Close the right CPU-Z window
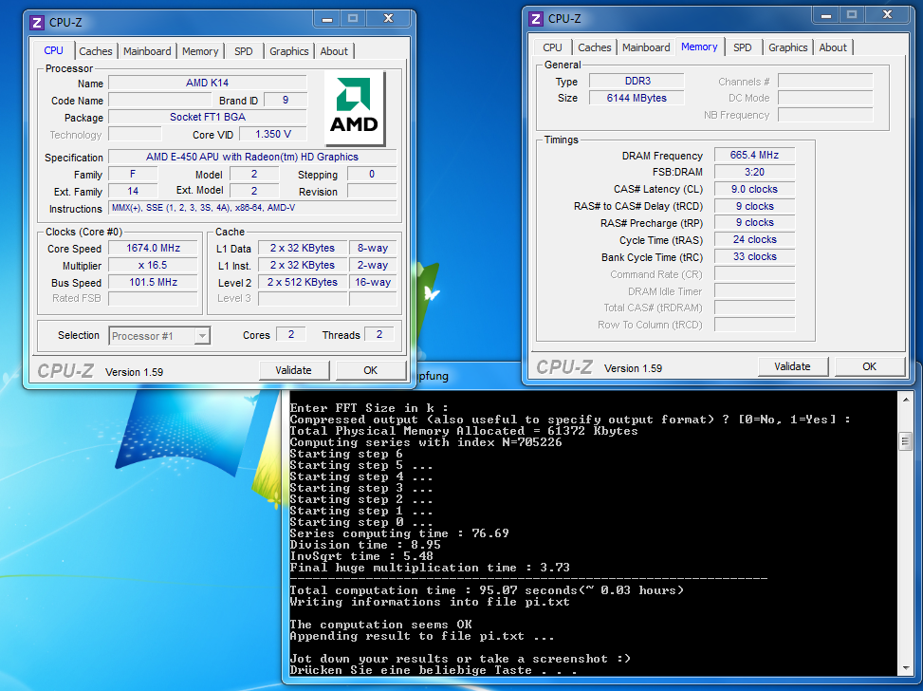The image size is (923, 691). click(888, 15)
